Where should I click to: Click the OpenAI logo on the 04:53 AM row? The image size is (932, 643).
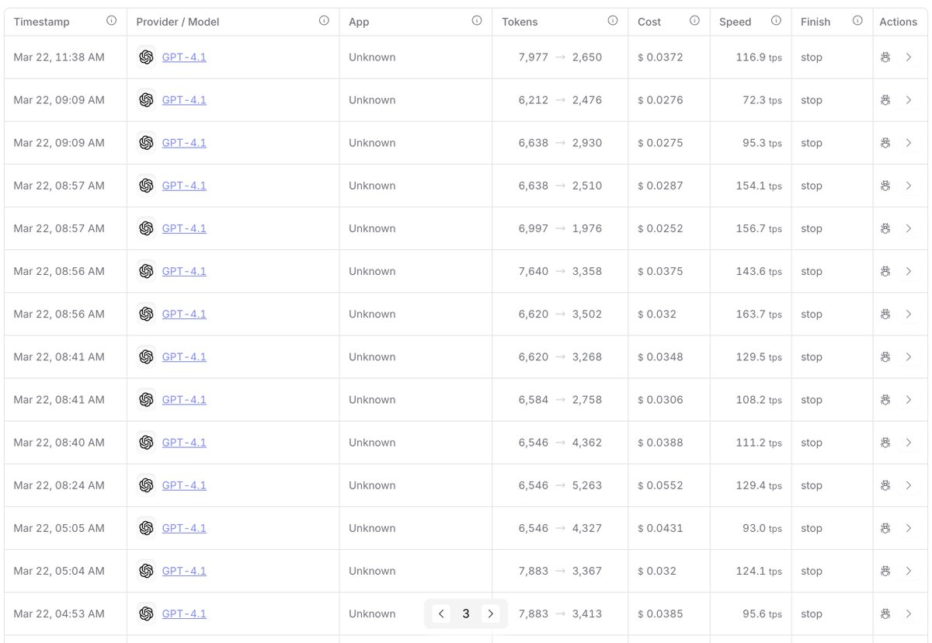[146, 613]
